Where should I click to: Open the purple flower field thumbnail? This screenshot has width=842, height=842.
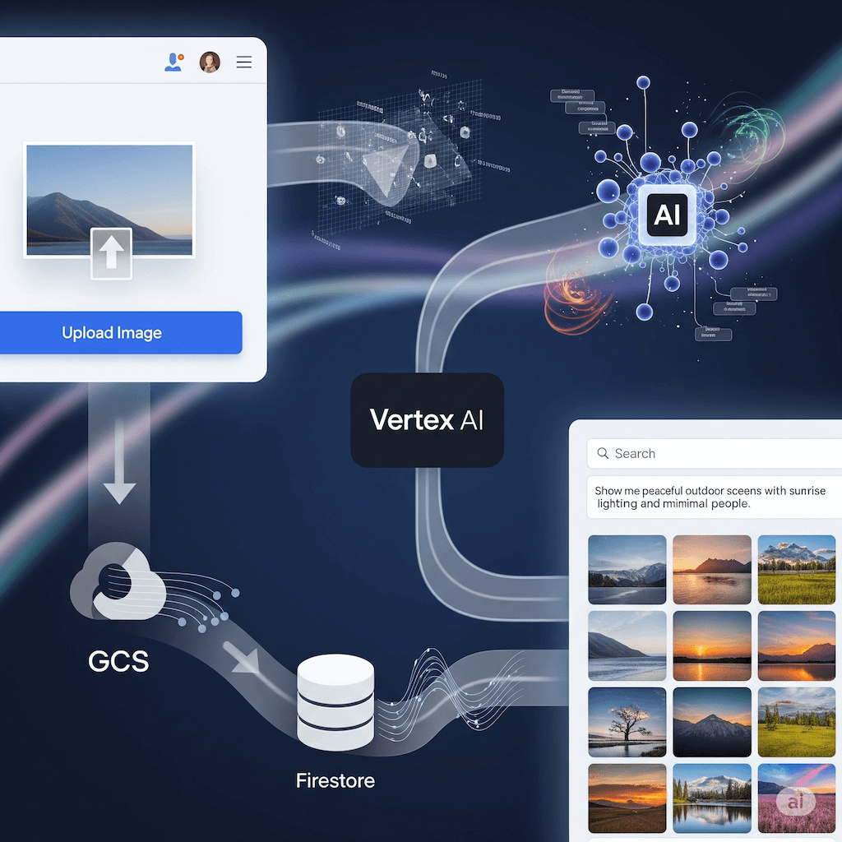pos(797,798)
